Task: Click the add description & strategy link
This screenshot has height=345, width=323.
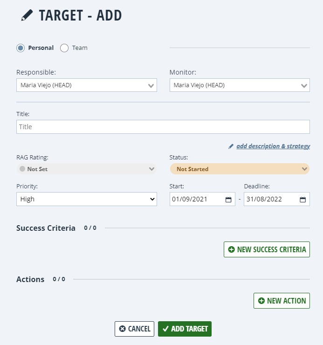Action: tap(273, 146)
